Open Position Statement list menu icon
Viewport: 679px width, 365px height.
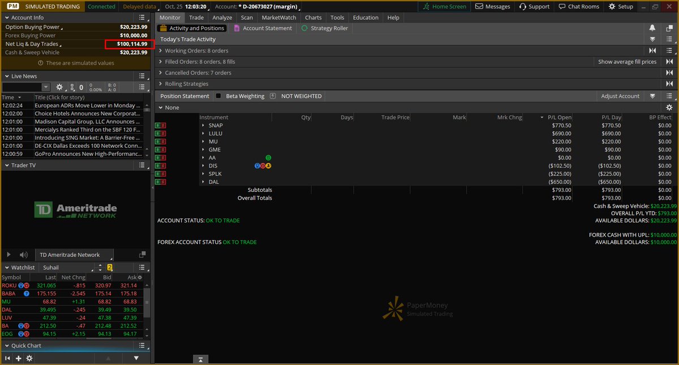pos(669,96)
